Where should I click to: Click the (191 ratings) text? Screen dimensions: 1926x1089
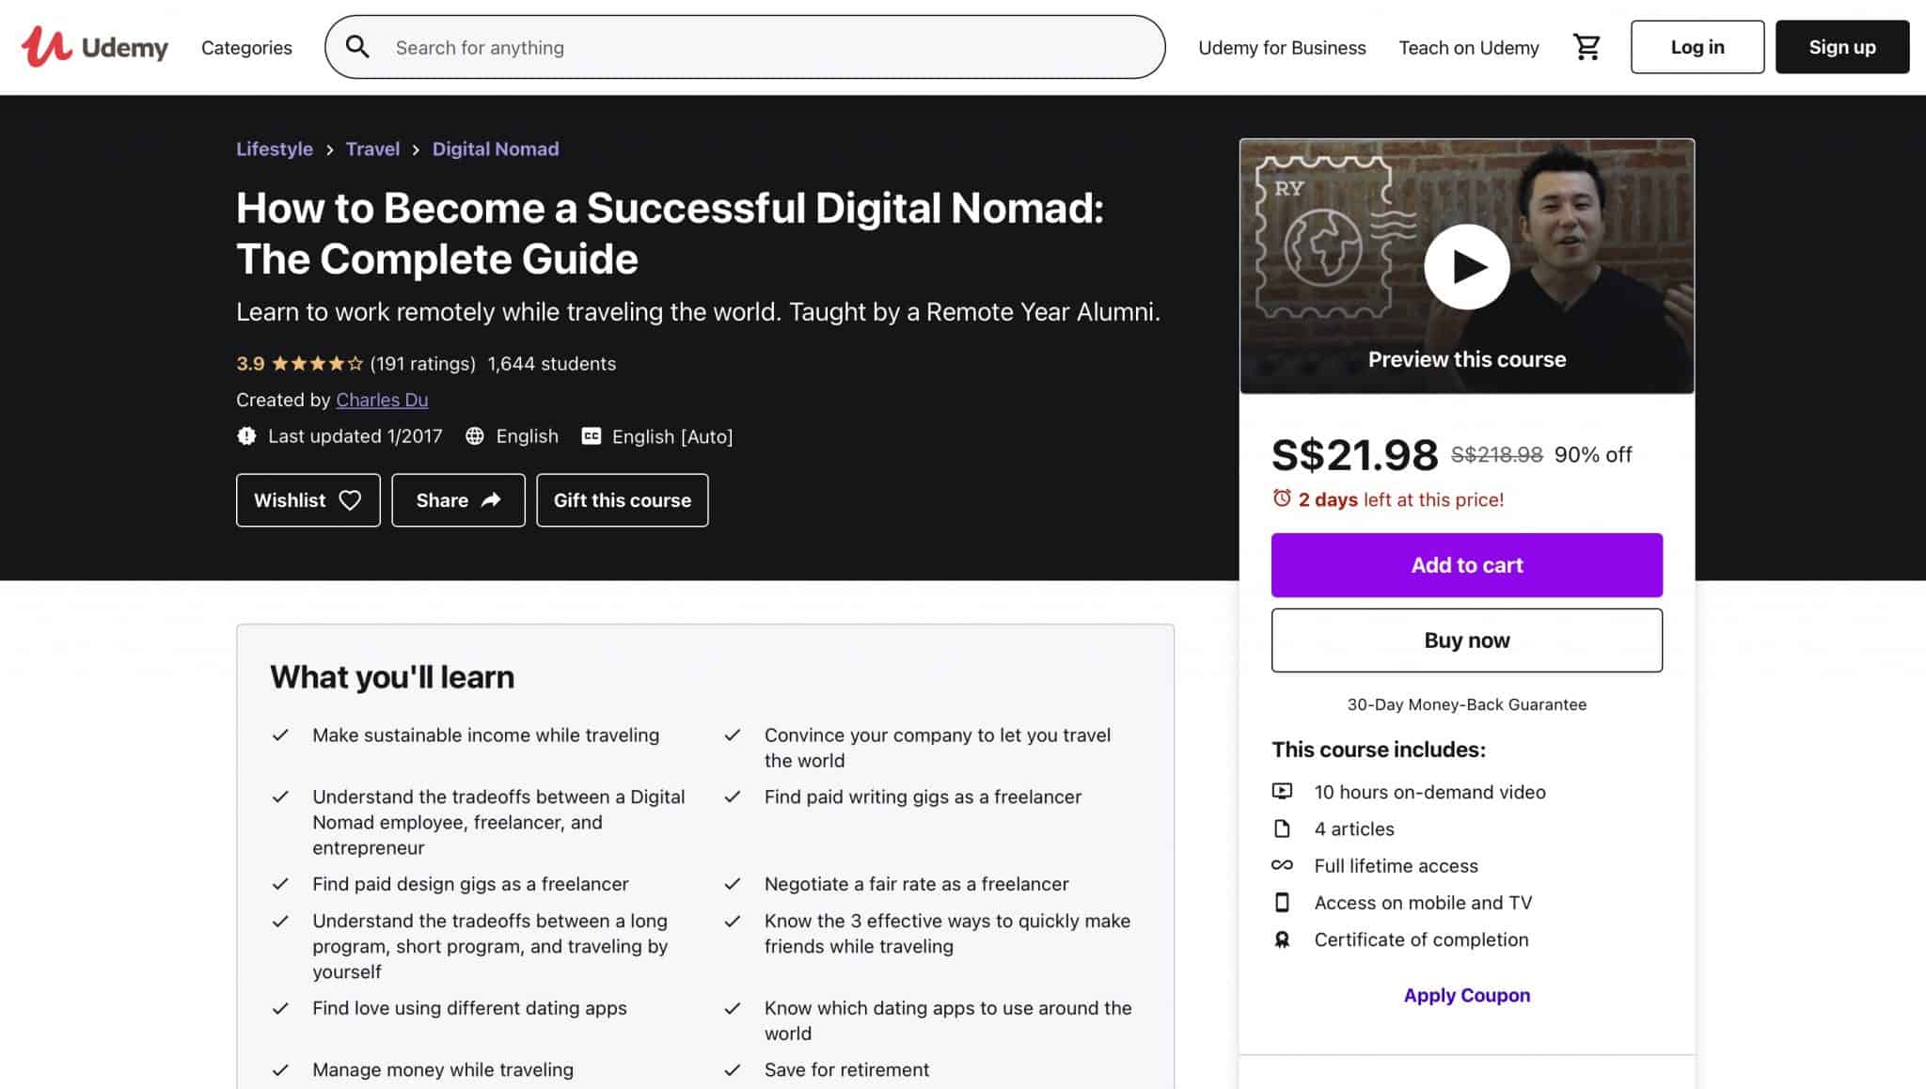(x=422, y=363)
